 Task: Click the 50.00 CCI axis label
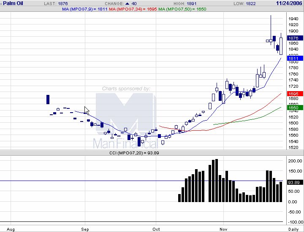294,191
